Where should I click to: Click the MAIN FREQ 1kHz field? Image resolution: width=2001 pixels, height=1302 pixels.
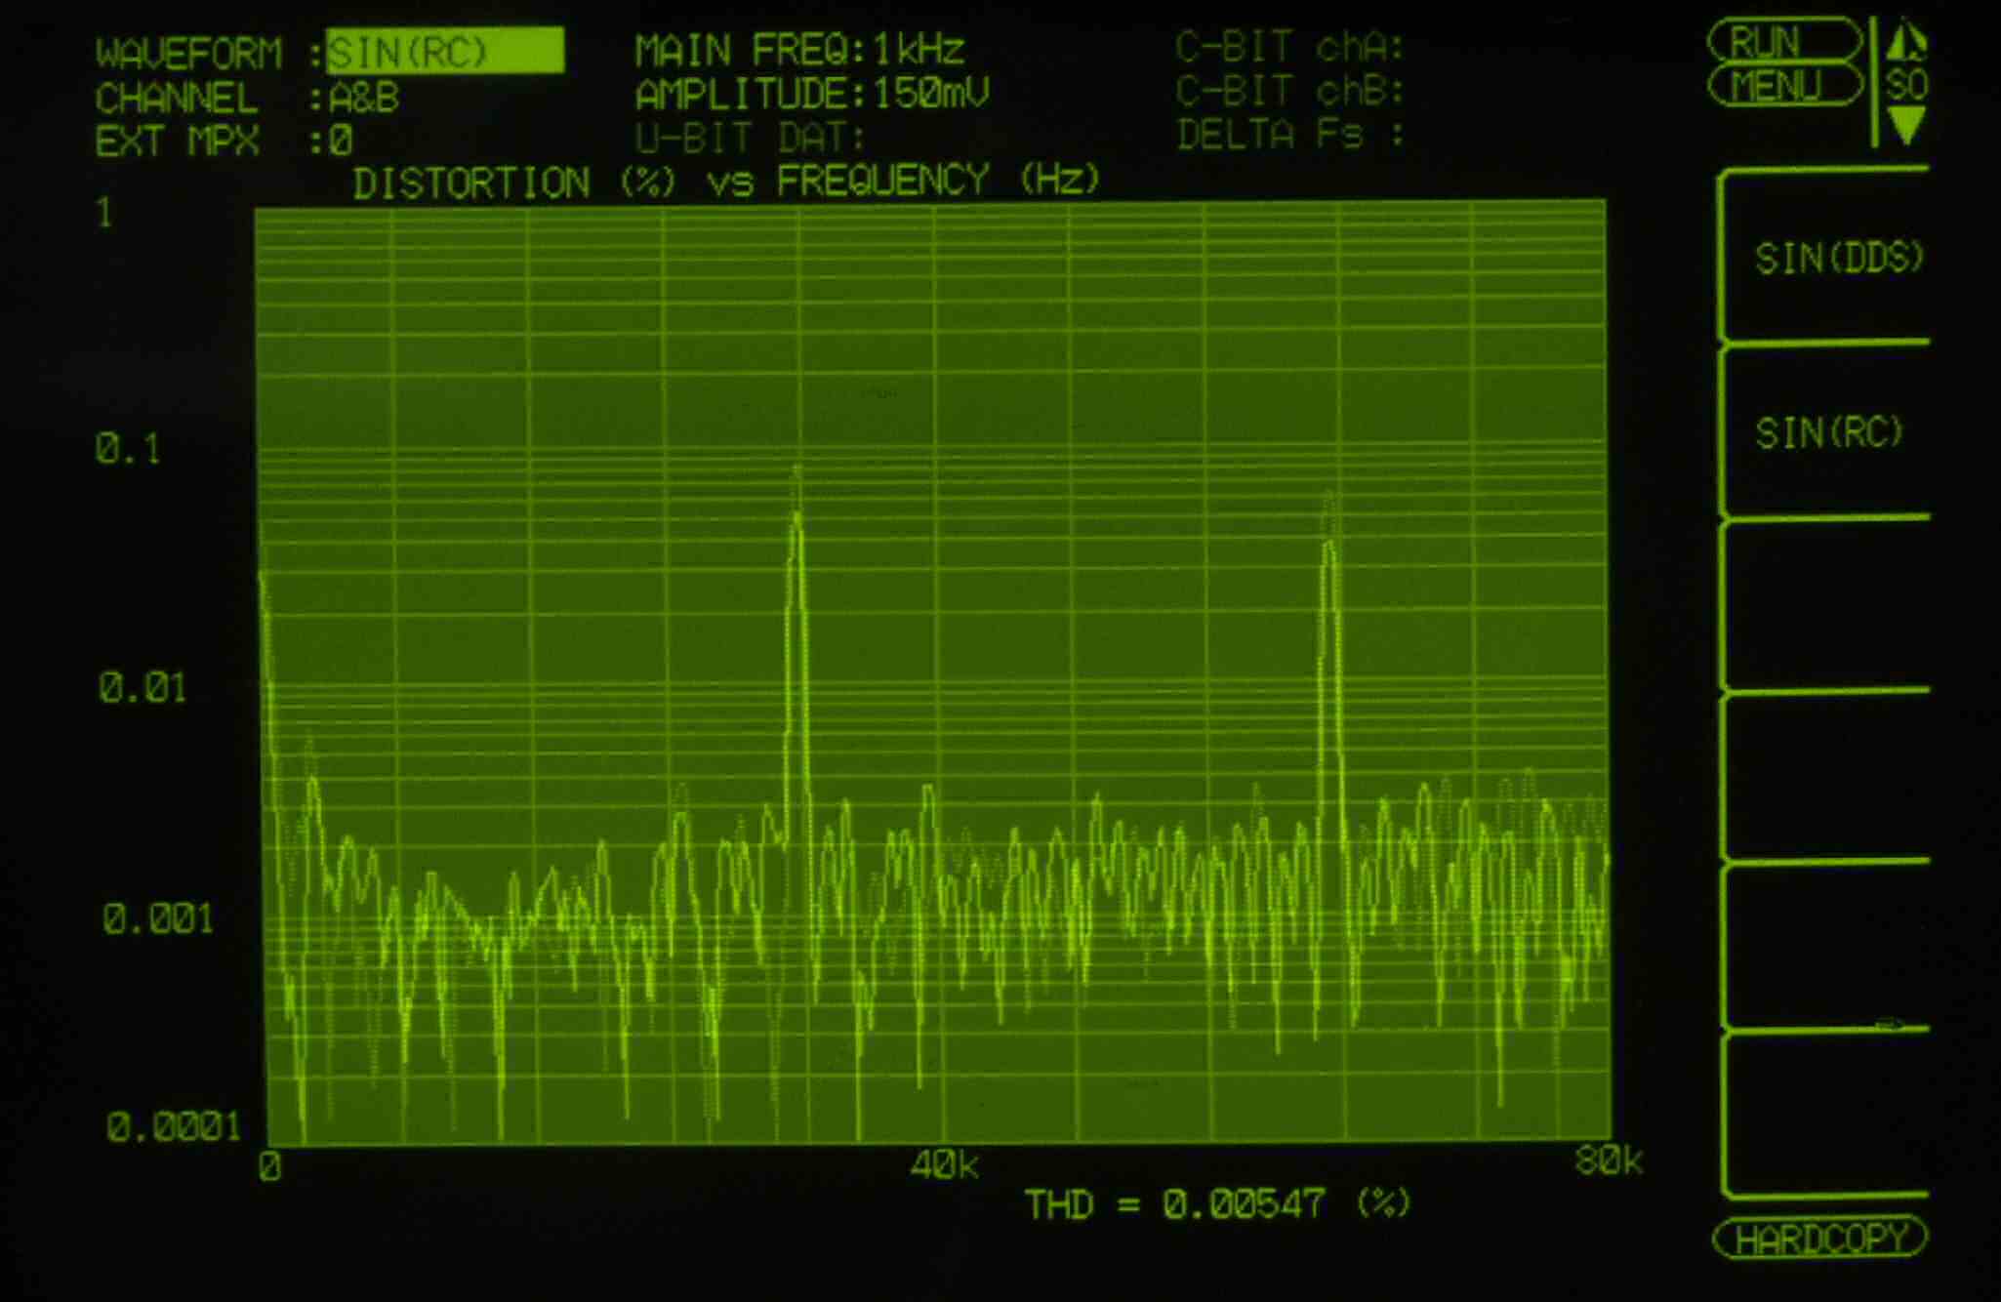tap(798, 49)
